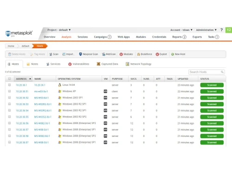Viewport: 232px width, 174px height.
Task: Click the Tag Hosts toolbar button
Action: (38, 54)
